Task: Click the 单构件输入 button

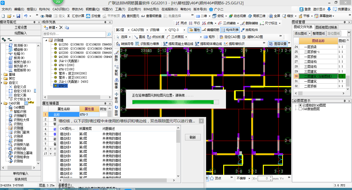Action: pos(21,173)
